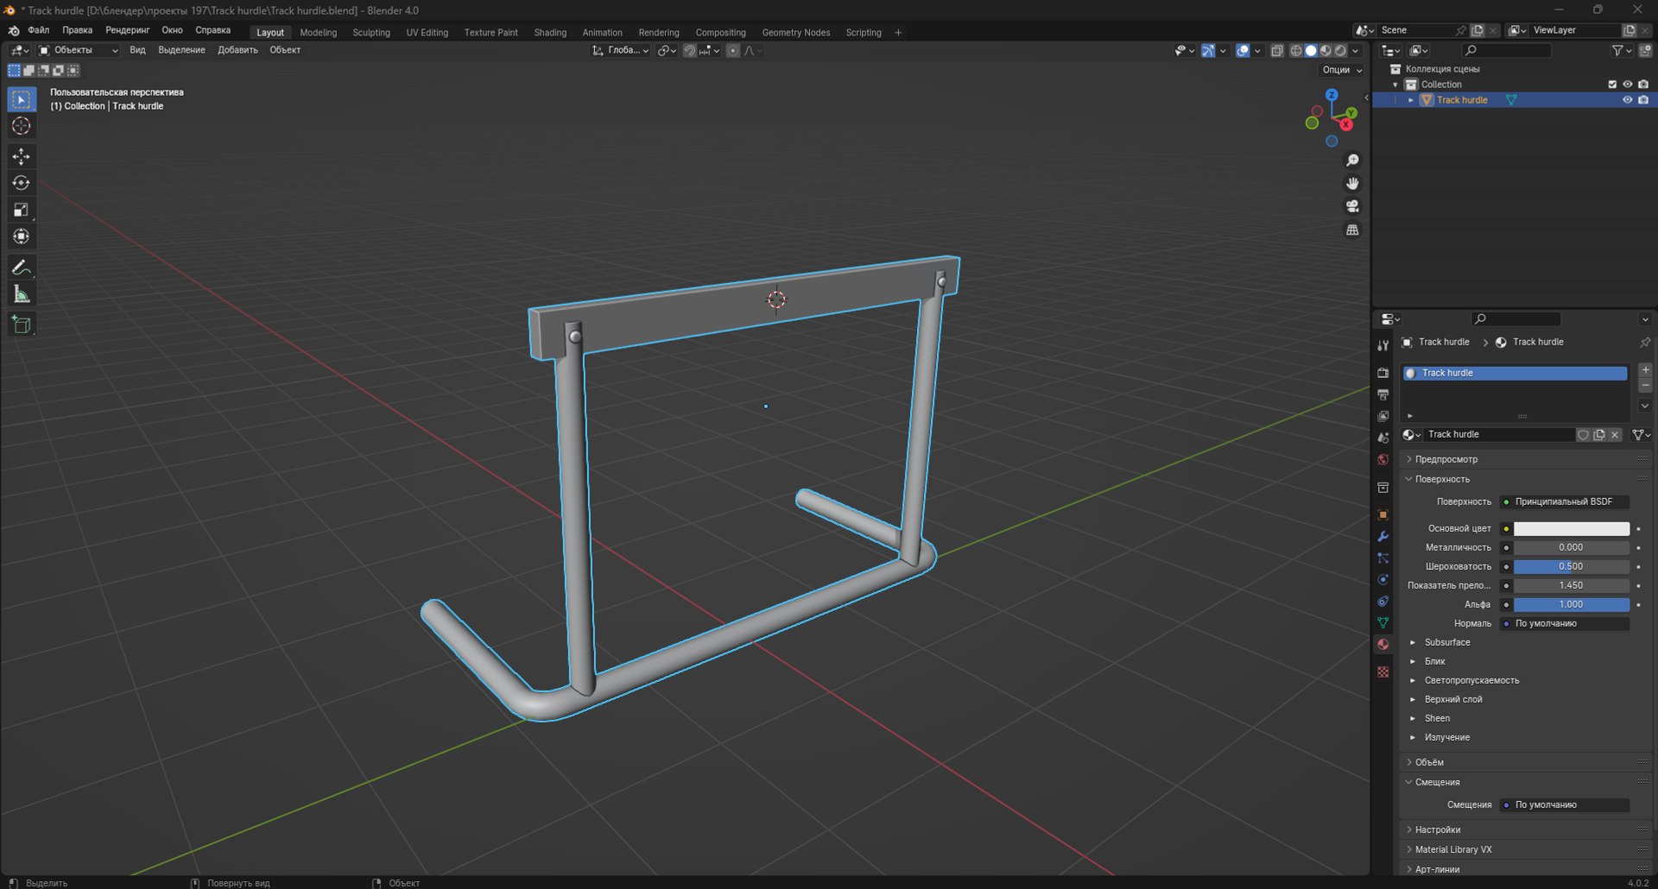Select the Measure tool

pyautogui.click(x=22, y=295)
